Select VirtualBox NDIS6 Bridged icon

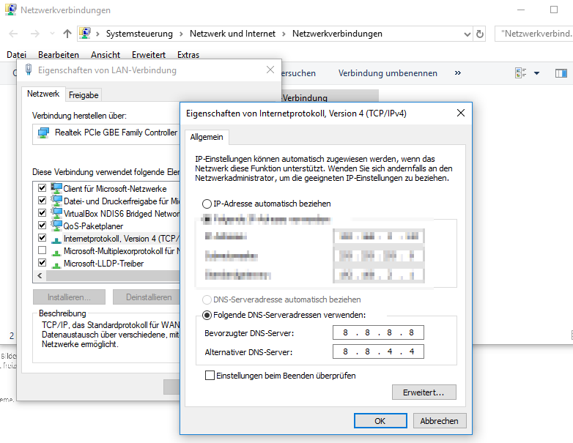click(56, 213)
